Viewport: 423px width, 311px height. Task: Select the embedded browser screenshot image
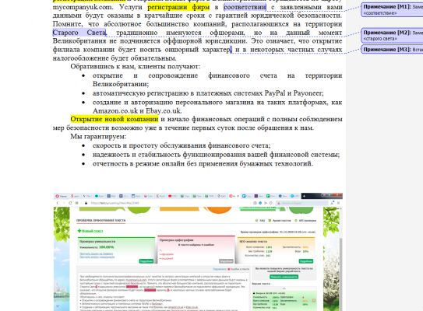tap(198, 252)
